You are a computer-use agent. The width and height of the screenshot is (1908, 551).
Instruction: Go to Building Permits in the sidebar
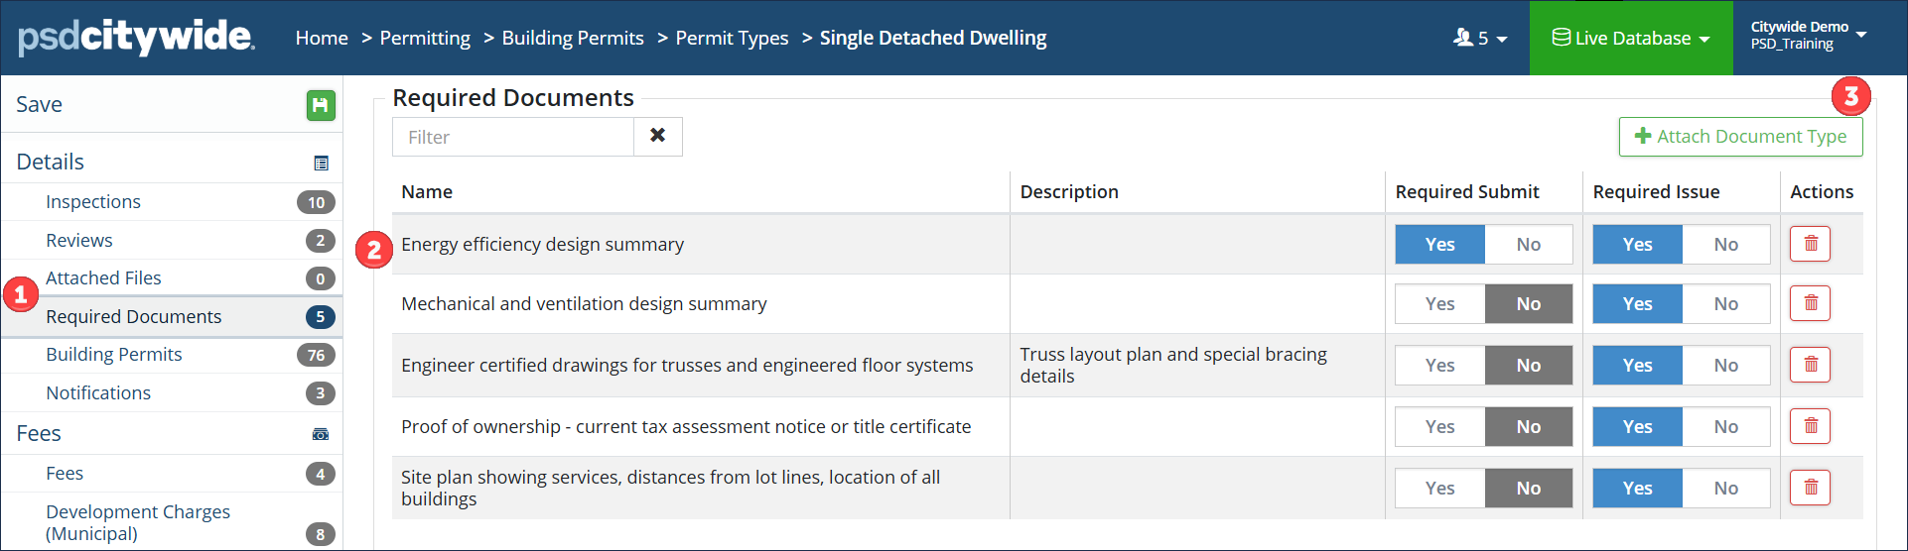click(x=114, y=355)
